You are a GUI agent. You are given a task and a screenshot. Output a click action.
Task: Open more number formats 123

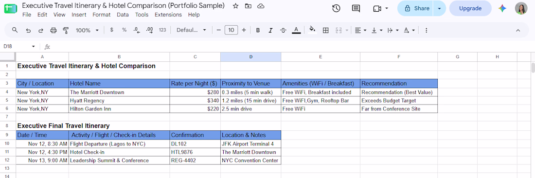(162, 30)
